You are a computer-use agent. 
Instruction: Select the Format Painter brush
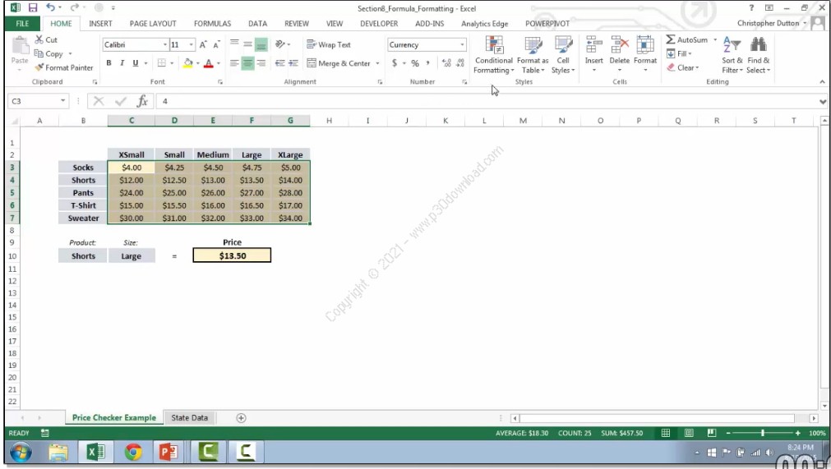(39, 67)
